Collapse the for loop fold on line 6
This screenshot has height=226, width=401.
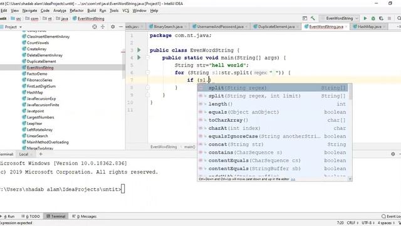tap(148, 73)
